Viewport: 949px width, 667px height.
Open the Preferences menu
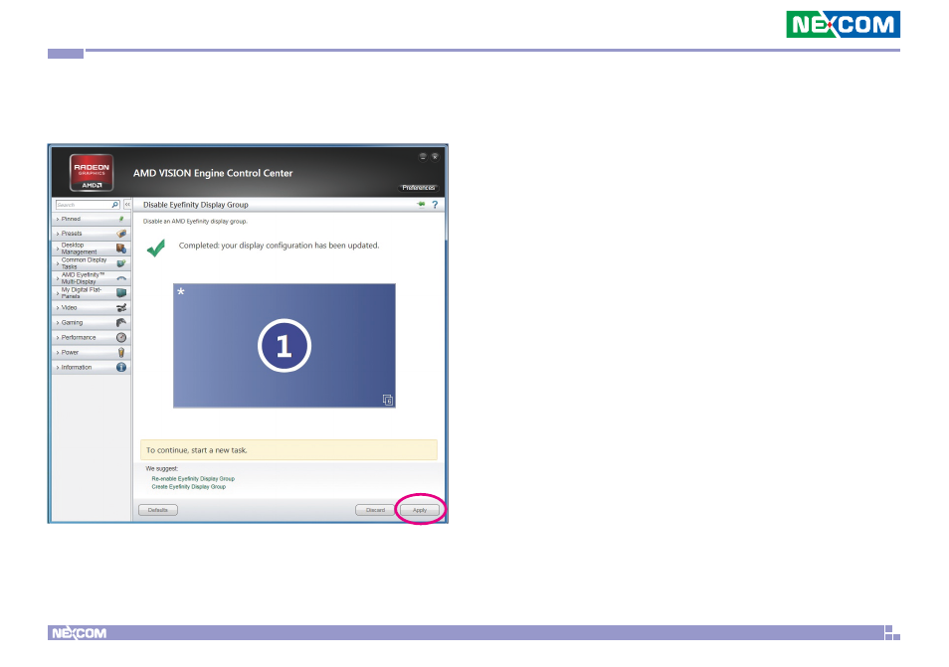click(418, 188)
